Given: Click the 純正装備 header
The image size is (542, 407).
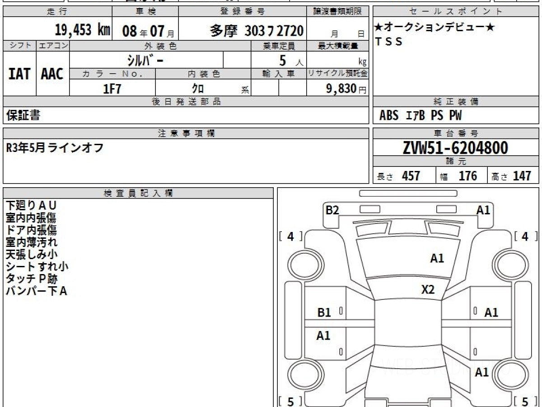Looking at the screenshot, I should (x=456, y=102).
